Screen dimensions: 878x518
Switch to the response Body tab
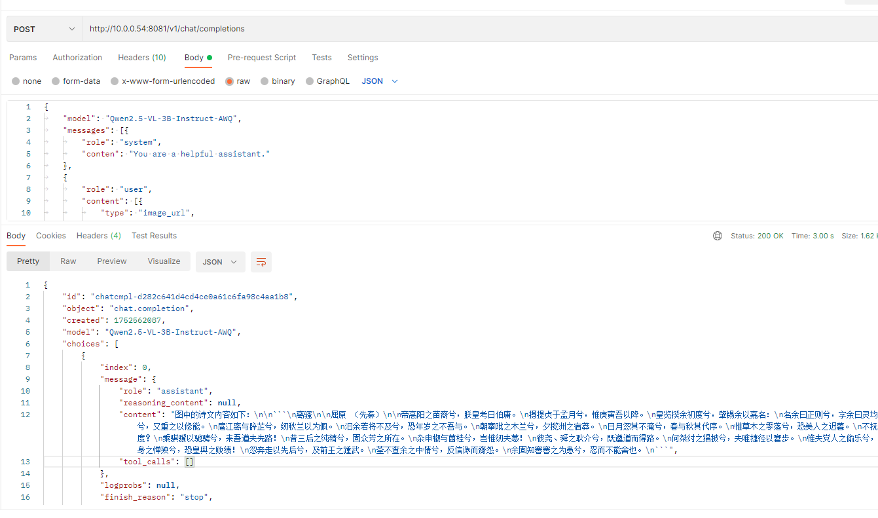coord(16,236)
